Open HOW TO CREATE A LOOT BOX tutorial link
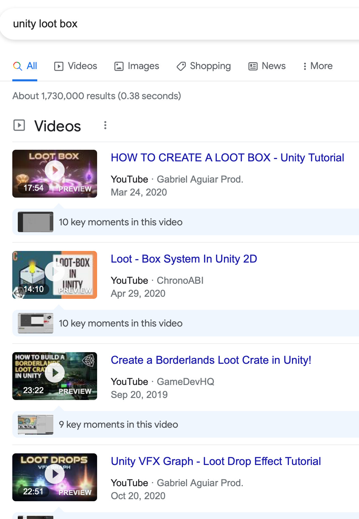359x519 pixels. pos(227,158)
